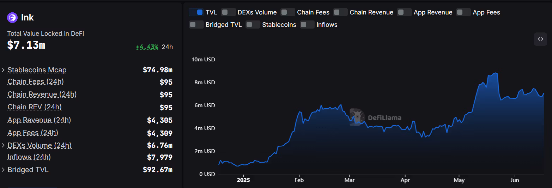Enable the App Fees toggle
This screenshot has height=188, width=552.
(x=463, y=12)
